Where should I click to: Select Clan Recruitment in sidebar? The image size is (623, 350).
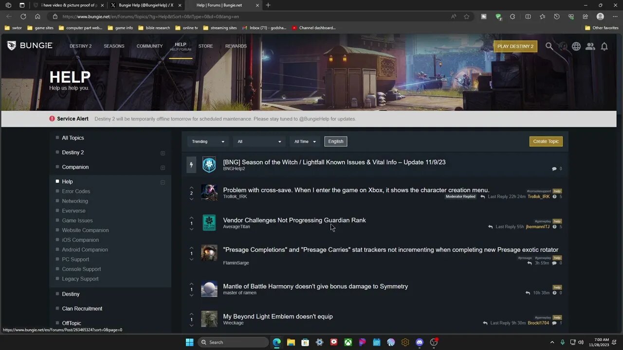[82, 309]
